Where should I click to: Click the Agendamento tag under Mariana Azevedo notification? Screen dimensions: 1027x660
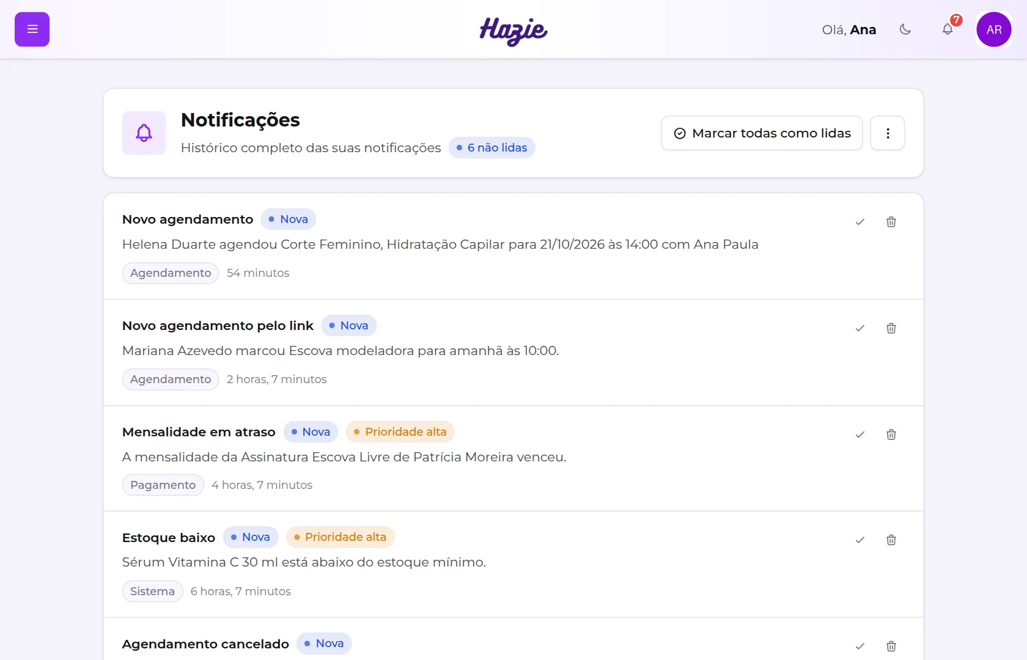click(x=171, y=380)
